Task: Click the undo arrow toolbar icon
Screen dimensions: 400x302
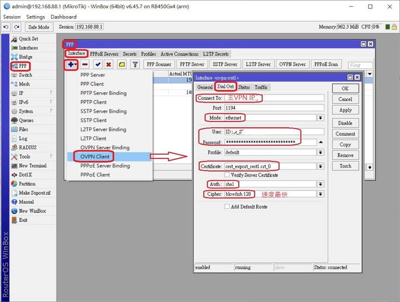Action: pos(6,27)
